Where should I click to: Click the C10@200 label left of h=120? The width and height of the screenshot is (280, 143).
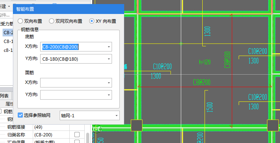162,67
